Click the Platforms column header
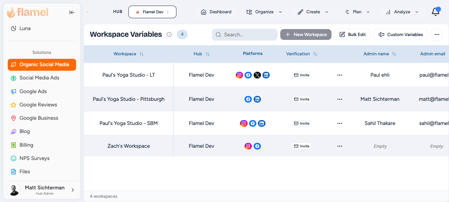The width and height of the screenshot is (449, 202). tap(253, 54)
